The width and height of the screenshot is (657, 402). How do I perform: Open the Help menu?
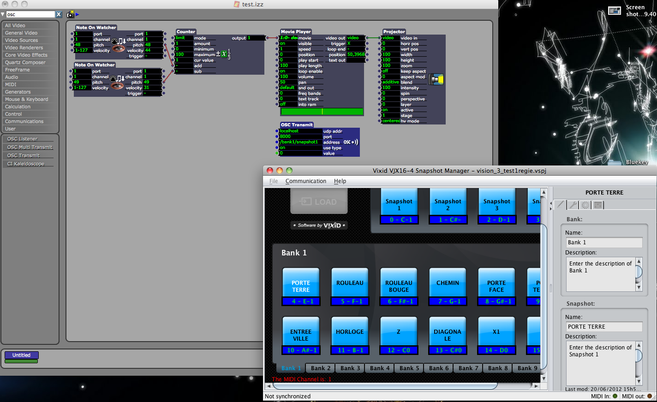coord(340,181)
